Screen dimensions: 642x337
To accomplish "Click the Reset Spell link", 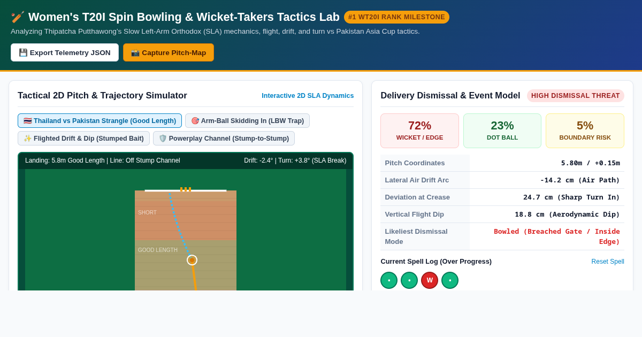I will click(x=608, y=262).
